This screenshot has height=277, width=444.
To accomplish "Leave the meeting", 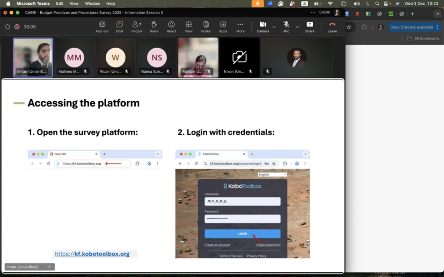I will (x=332, y=27).
